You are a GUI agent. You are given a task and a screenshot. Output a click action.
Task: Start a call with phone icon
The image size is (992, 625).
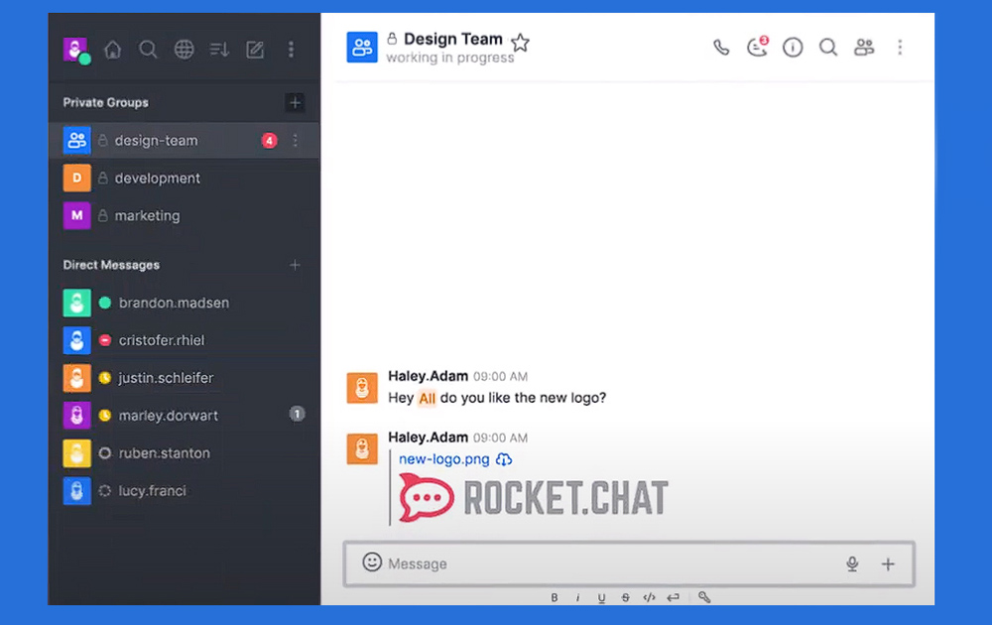(721, 48)
